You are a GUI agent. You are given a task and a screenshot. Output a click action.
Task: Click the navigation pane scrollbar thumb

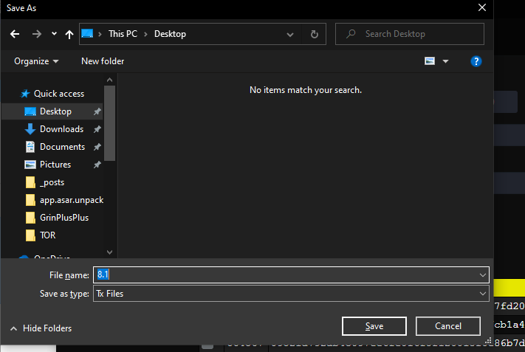109,123
